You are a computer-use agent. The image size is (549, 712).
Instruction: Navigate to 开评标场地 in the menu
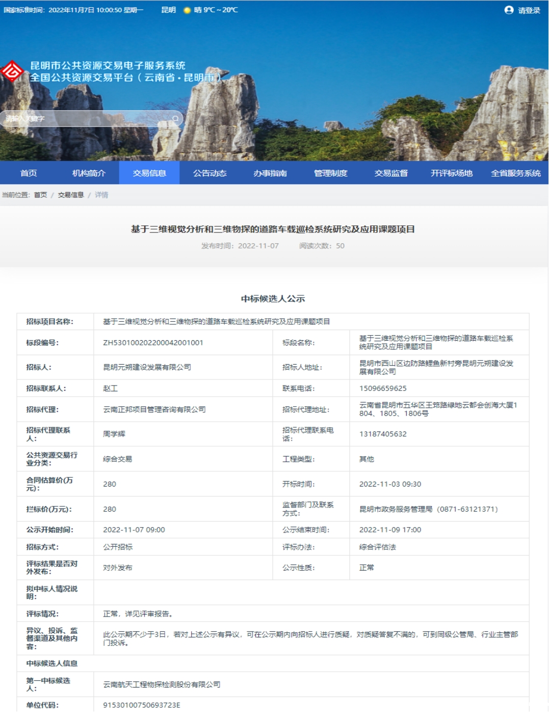click(452, 173)
